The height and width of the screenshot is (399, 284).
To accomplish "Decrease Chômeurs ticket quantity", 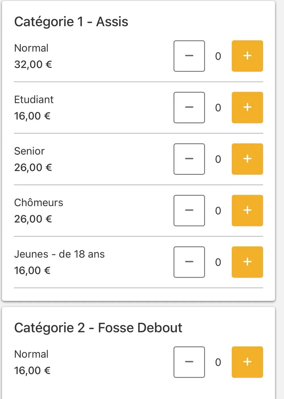I will pyautogui.click(x=189, y=211).
